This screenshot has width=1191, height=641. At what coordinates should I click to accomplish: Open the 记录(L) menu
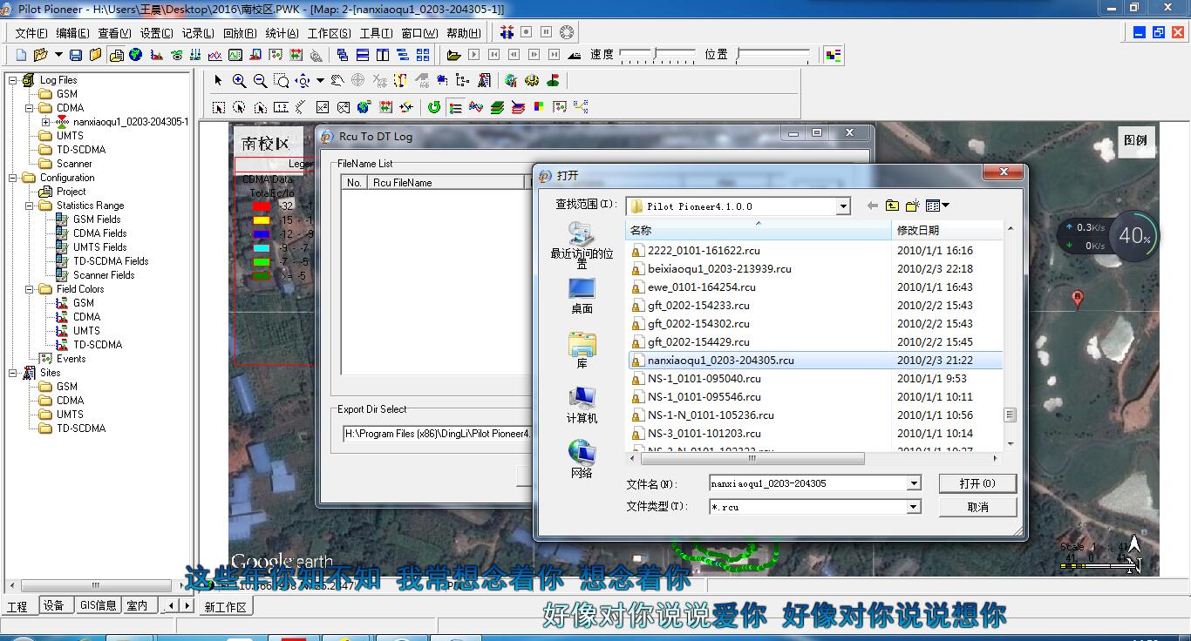198,33
